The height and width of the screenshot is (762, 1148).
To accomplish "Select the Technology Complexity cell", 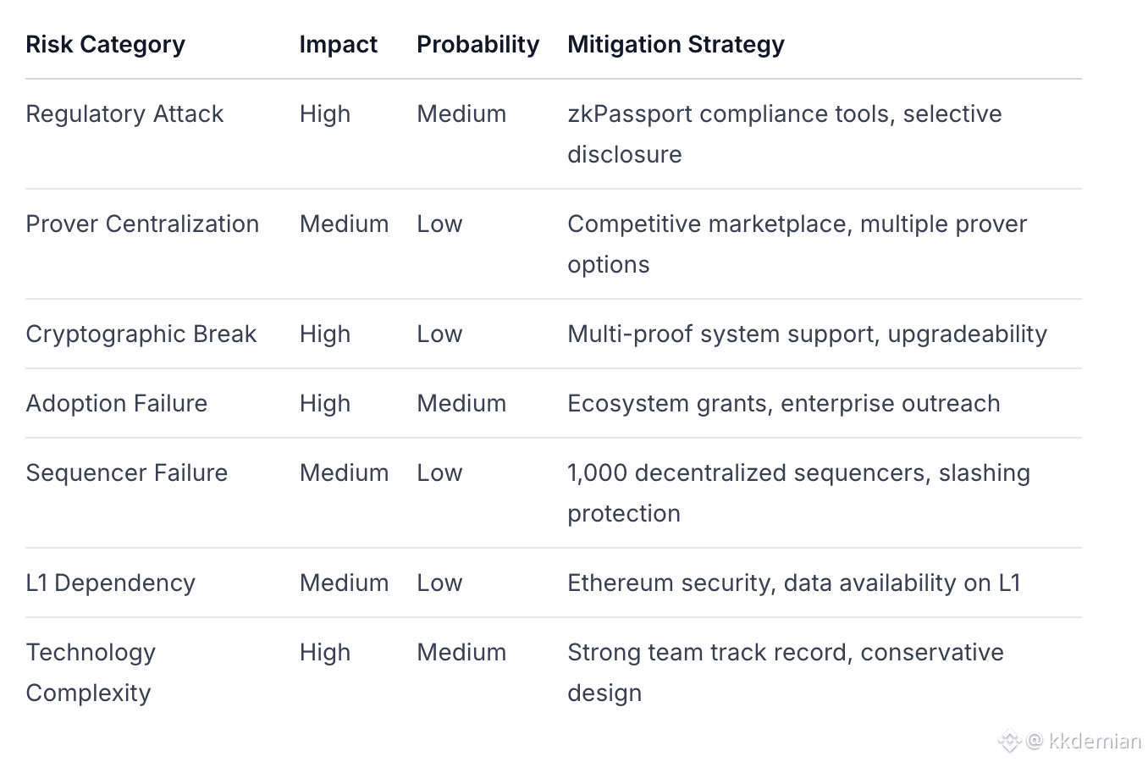I will (91, 671).
